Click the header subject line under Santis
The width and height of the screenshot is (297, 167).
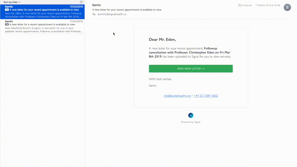click(127, 10)
